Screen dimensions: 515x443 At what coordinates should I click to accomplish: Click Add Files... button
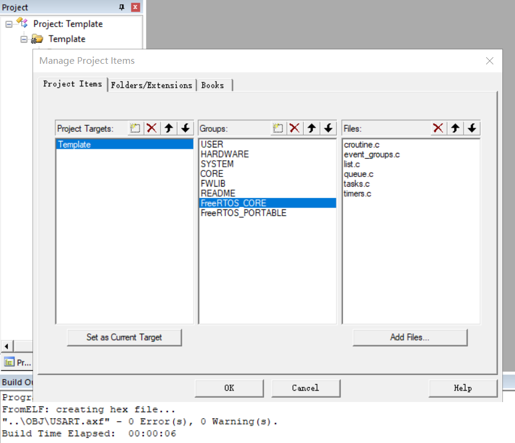pyautogui.click(x=410, y=338)
